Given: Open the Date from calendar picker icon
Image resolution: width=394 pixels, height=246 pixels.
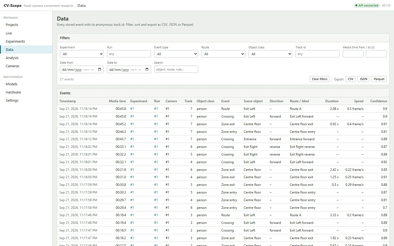Looking at the screenshot, I should [100, 69].
